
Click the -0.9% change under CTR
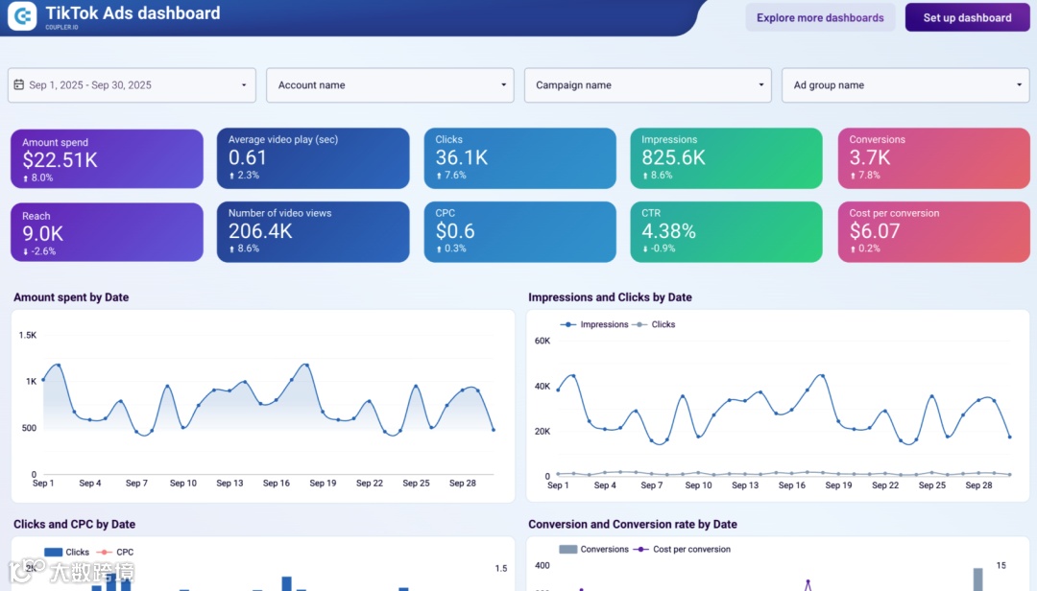coord(663,248)
